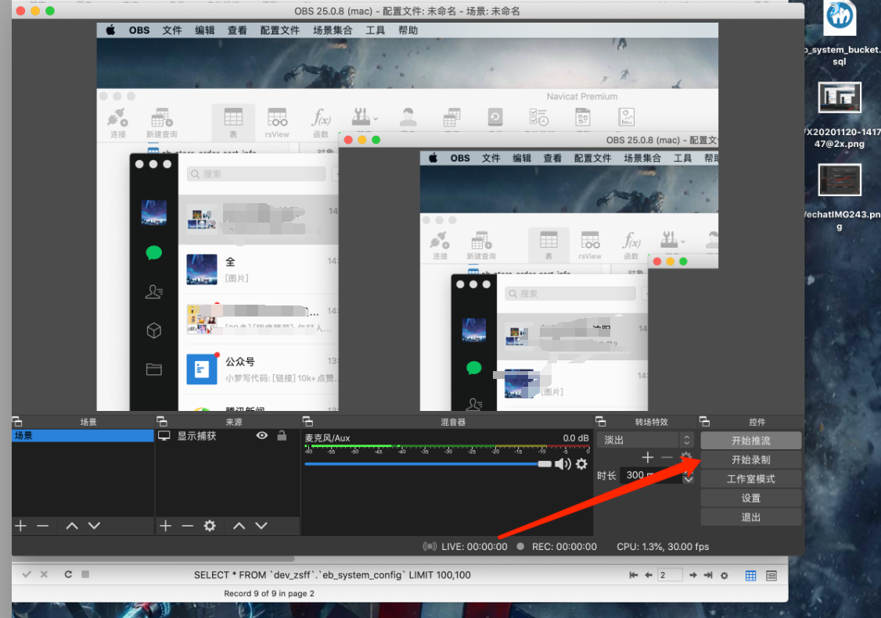Screen dimensions: 881x618
Task: Enable 工作室模式 studio mode
Action: 750,479
